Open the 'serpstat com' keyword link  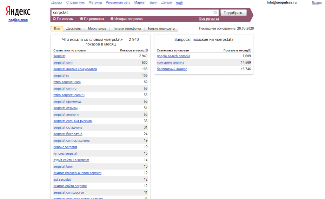(63, 63)
